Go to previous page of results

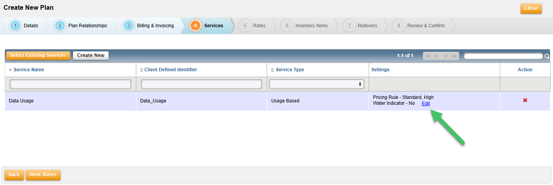[x=437, y=56]
